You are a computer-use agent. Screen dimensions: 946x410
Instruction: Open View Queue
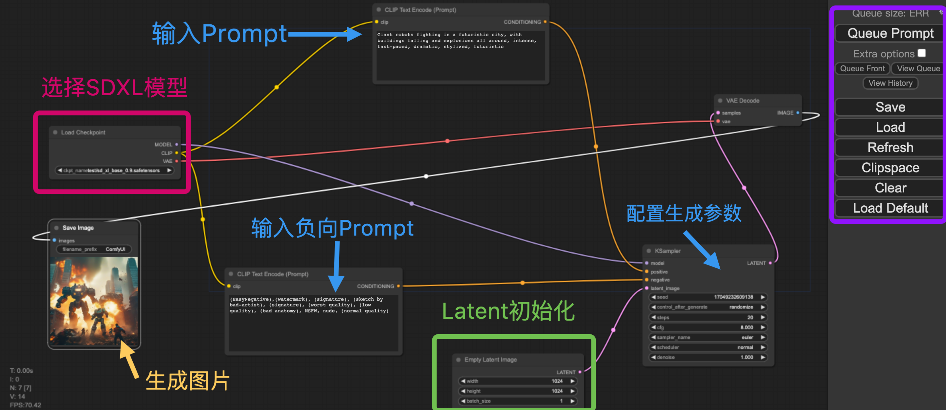click(918, 68)
